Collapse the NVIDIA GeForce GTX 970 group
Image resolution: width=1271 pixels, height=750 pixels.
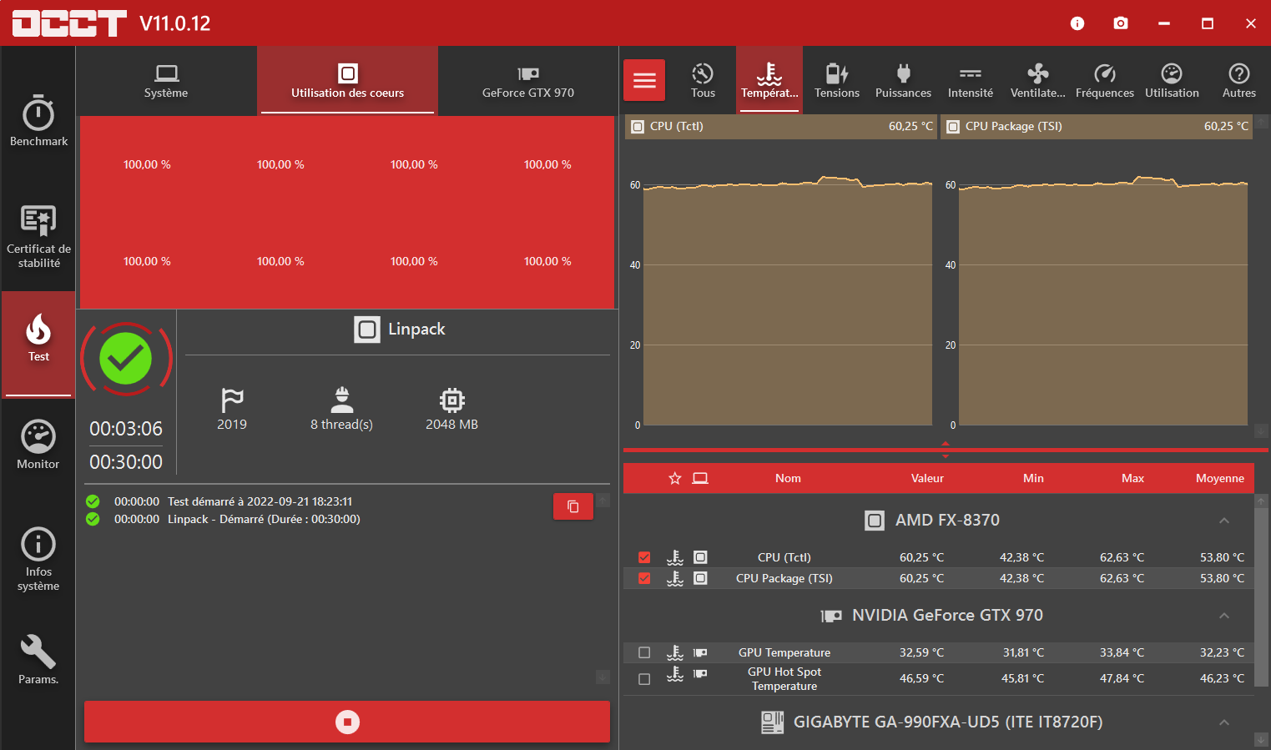point(1224,616)
